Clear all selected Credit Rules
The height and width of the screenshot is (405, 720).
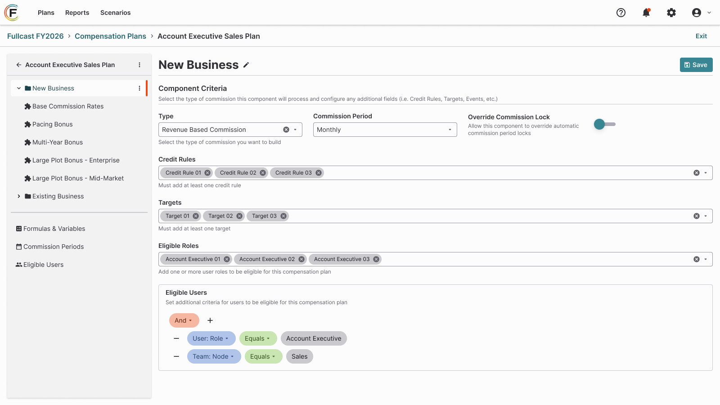pyautogui.click(x=697, y=173)
